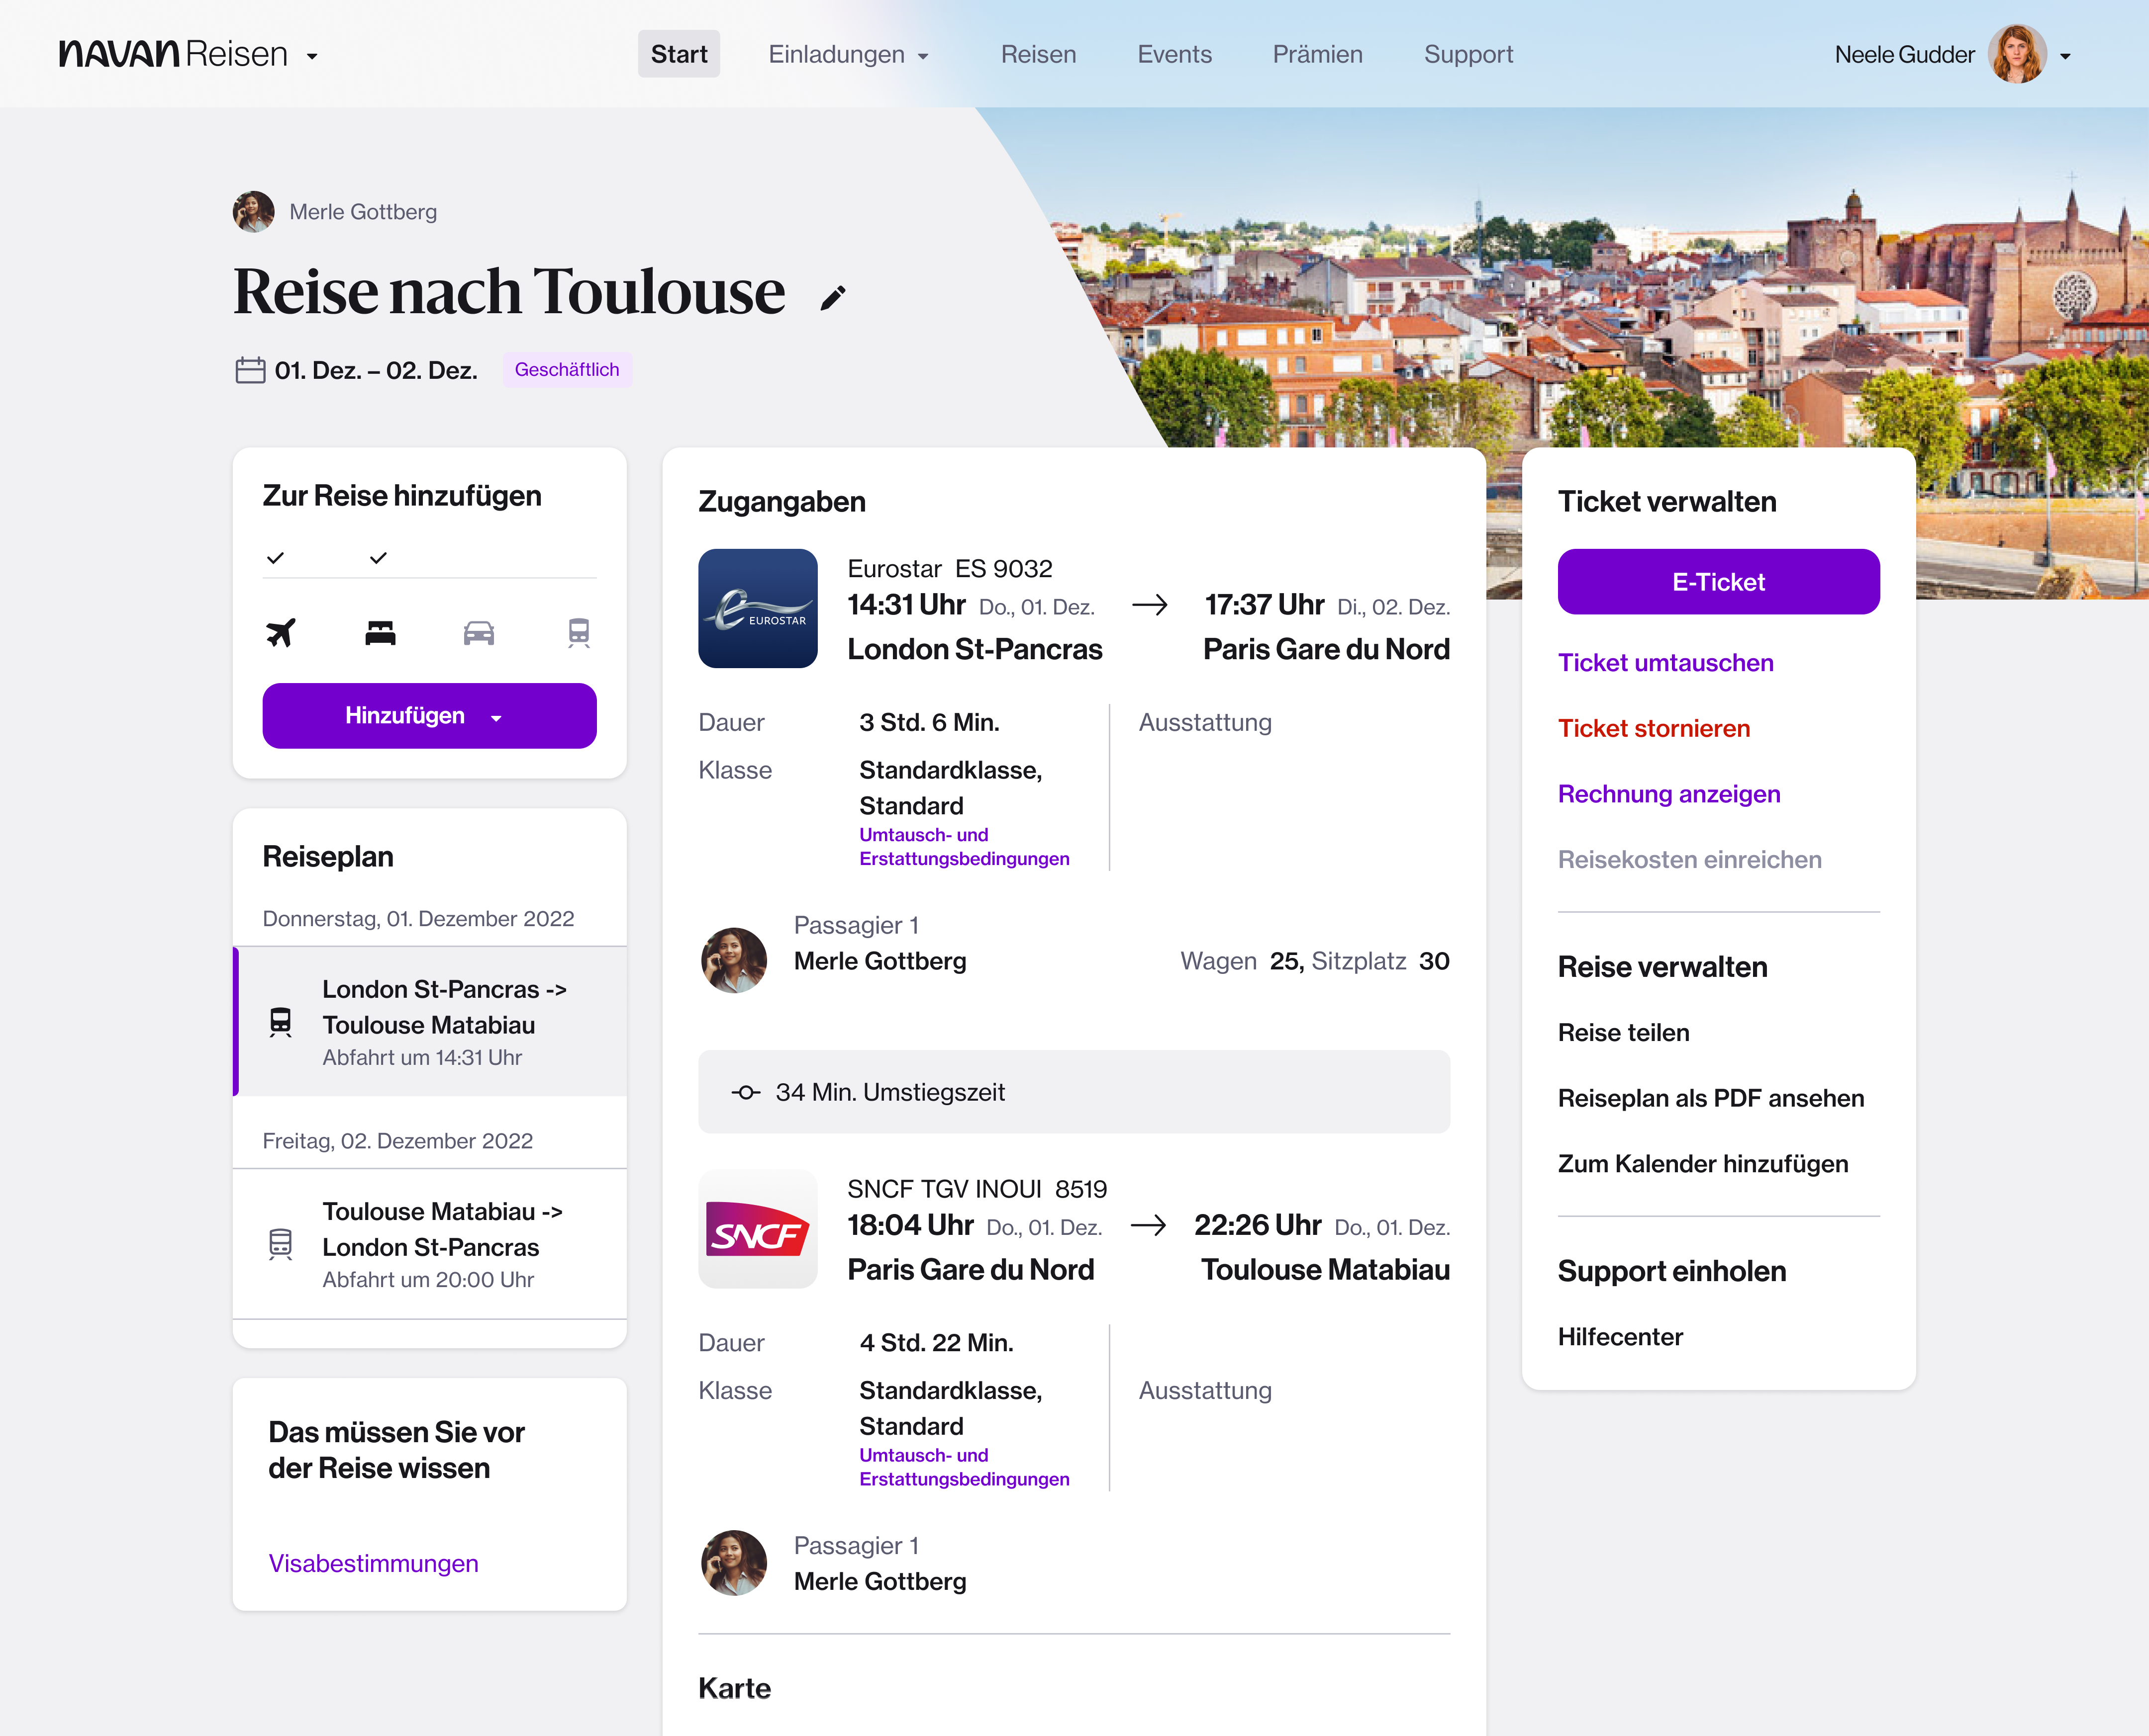
Task: Open the Hinzufügen dropdown button
Action: tap(429, 716)
